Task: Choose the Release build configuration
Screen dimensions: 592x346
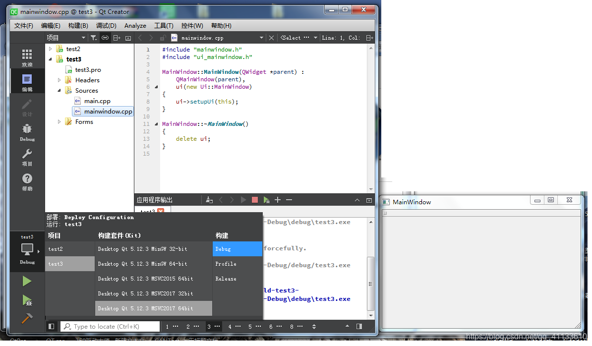Action: tap(237, 279)
